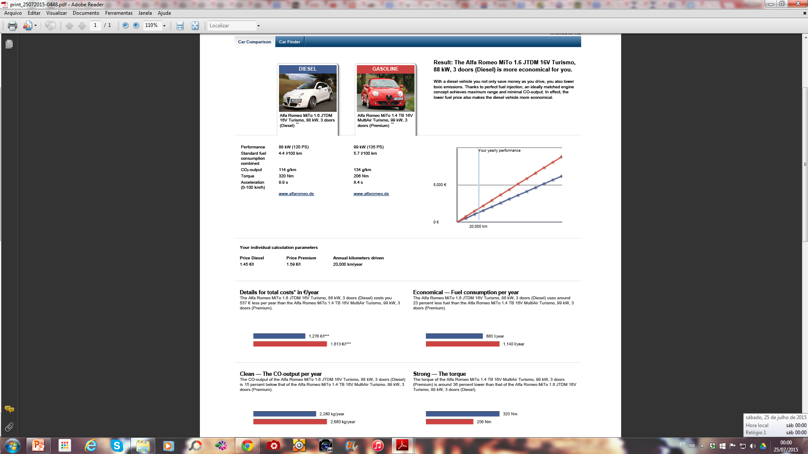Viewport: 808px width, 454px height.
Task: Click the Print icon in toolbar
Action: pos(12,26)
